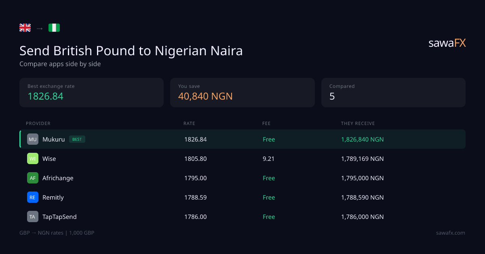Click the Free fee for Remitly
Viewport: 485px width, 254px height.
click(x=269, y=197)
